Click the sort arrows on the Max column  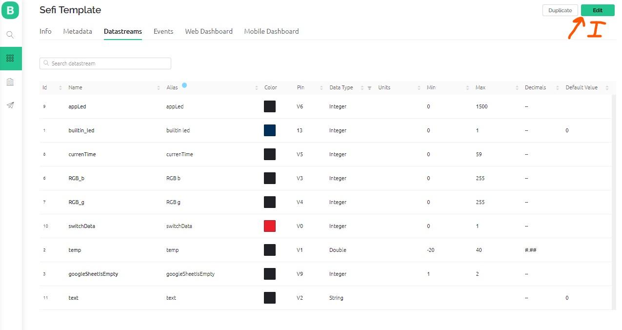517,88
